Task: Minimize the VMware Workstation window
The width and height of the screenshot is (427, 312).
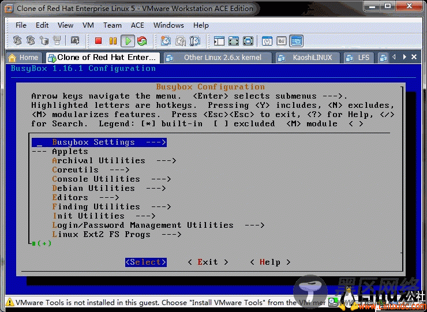Action: click(372, 6)
